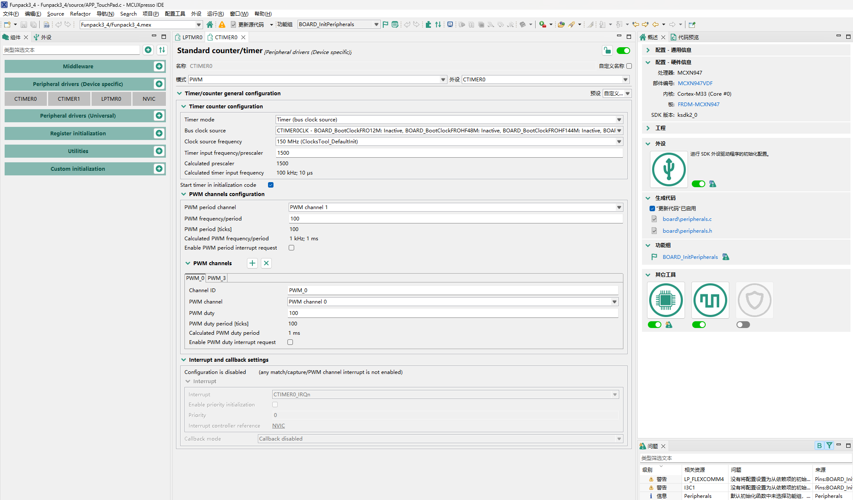Screen dimensions: 853x500
Task: Click the Timer input frequency/prescaler field
Action: tap(449, 153)
